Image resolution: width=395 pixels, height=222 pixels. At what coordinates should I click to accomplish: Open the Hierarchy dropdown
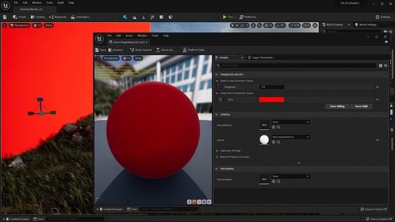coord(165,50)
